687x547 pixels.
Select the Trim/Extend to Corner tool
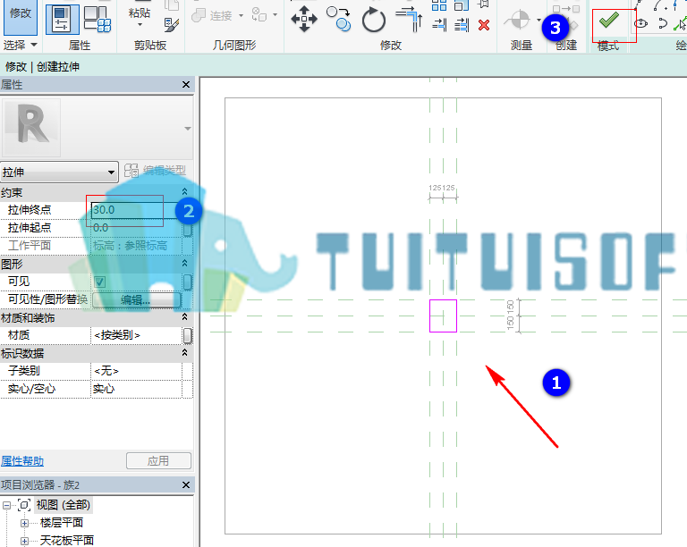(x=409, y=19)
